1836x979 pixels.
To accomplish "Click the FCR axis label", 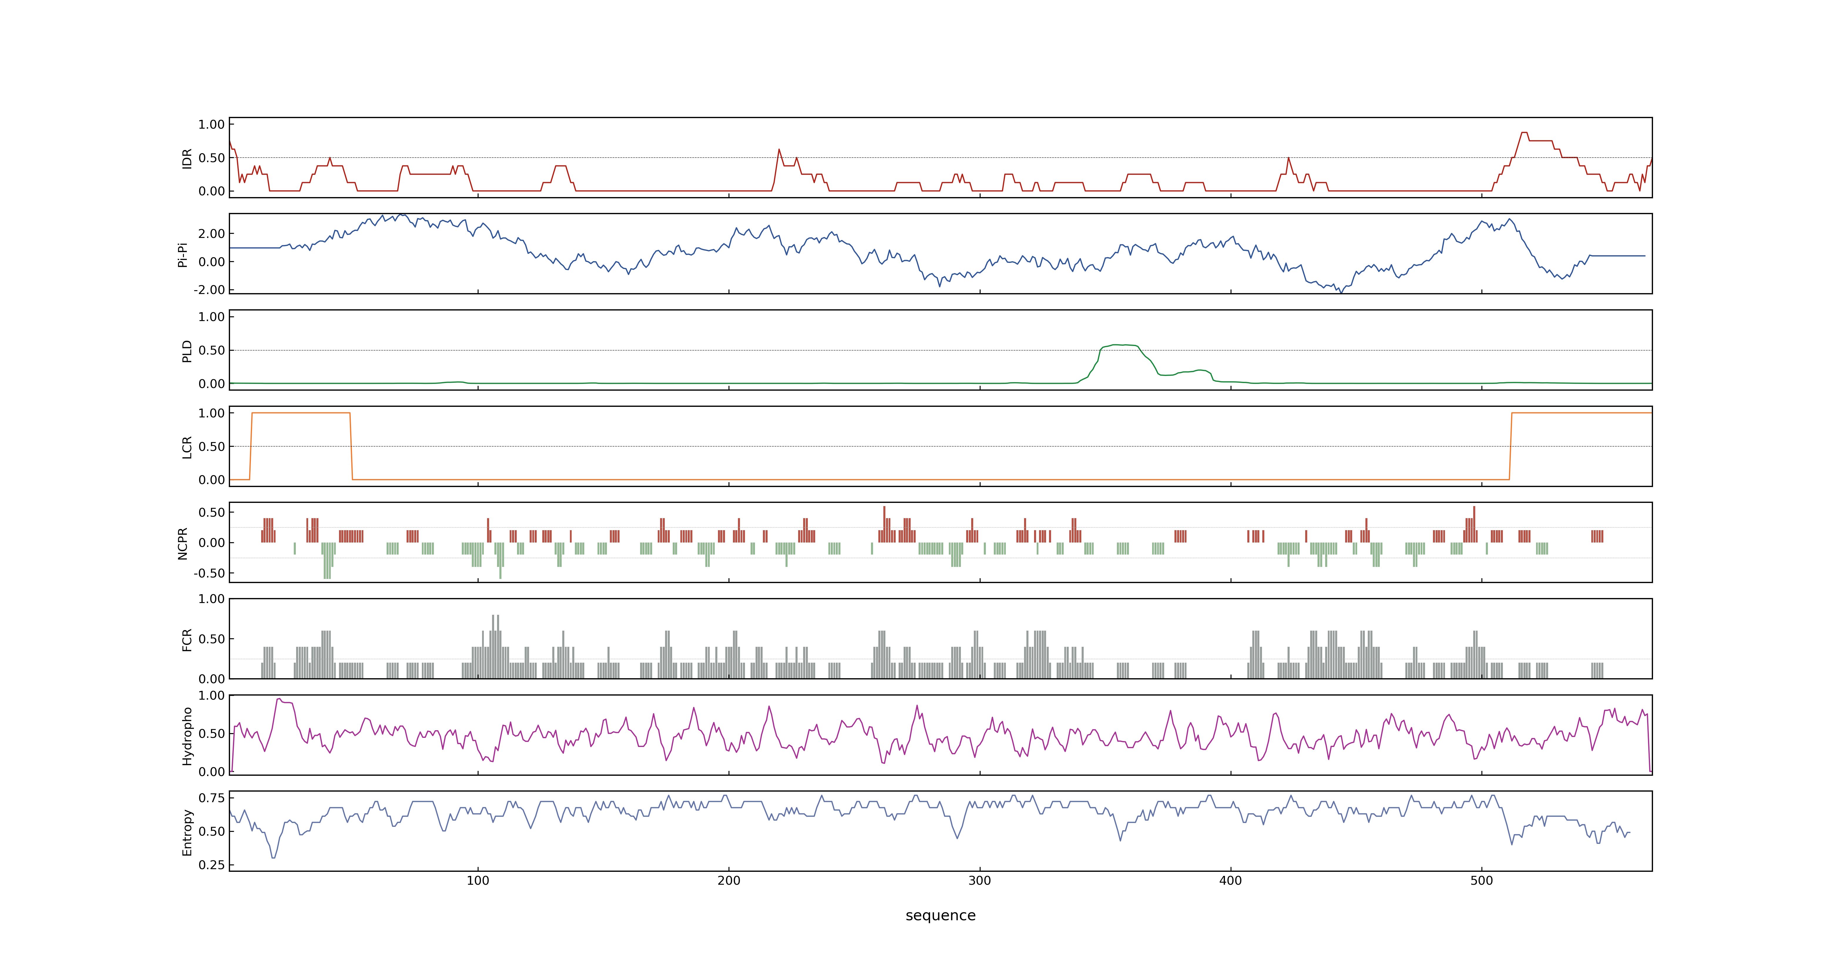I will [187, 639].
